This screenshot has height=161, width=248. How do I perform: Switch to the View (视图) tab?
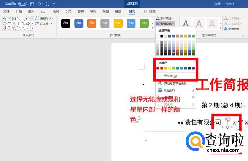105,11
